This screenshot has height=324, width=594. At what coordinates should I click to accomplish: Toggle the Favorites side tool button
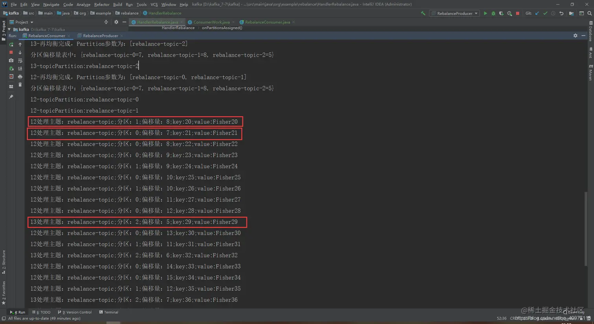pos(4,293)
